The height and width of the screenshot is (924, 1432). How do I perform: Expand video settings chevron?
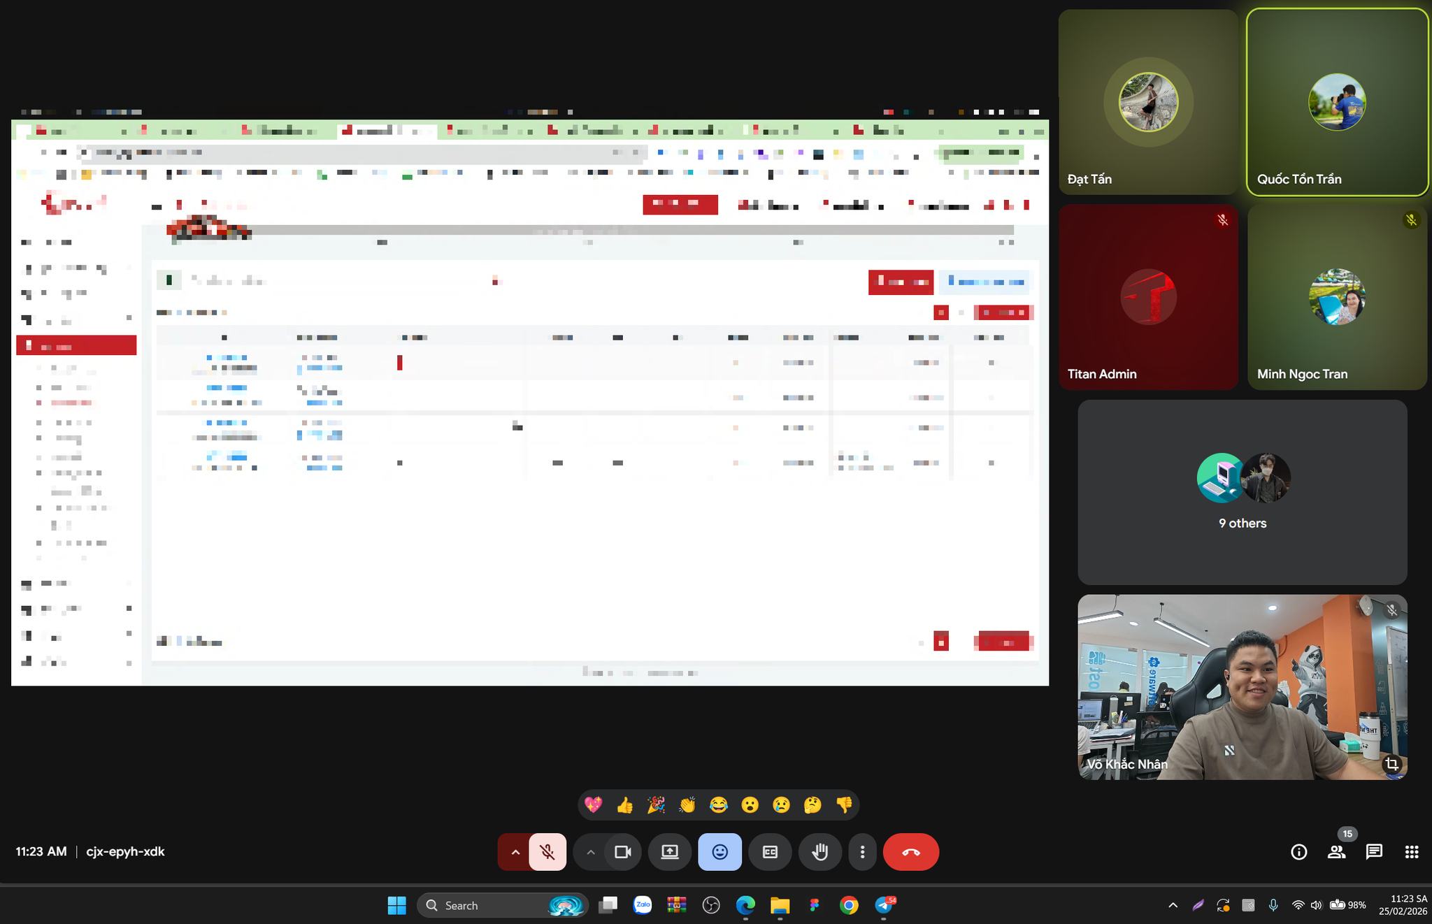pyautogui.click(x=590, y=852)
